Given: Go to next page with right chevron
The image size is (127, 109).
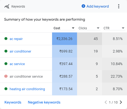Looking at the screenshot, I should point(121,102).
